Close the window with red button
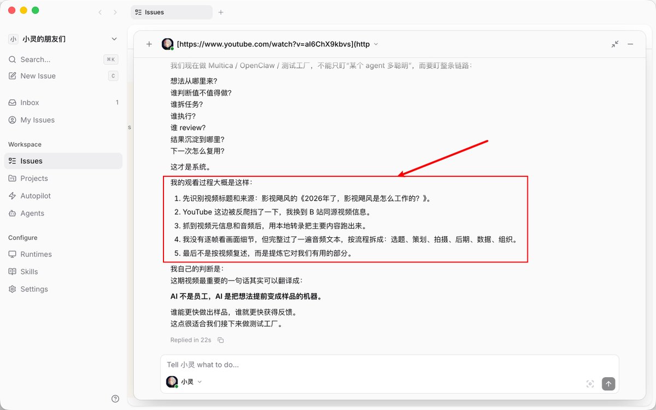The image size is (656, 410). 11,10
